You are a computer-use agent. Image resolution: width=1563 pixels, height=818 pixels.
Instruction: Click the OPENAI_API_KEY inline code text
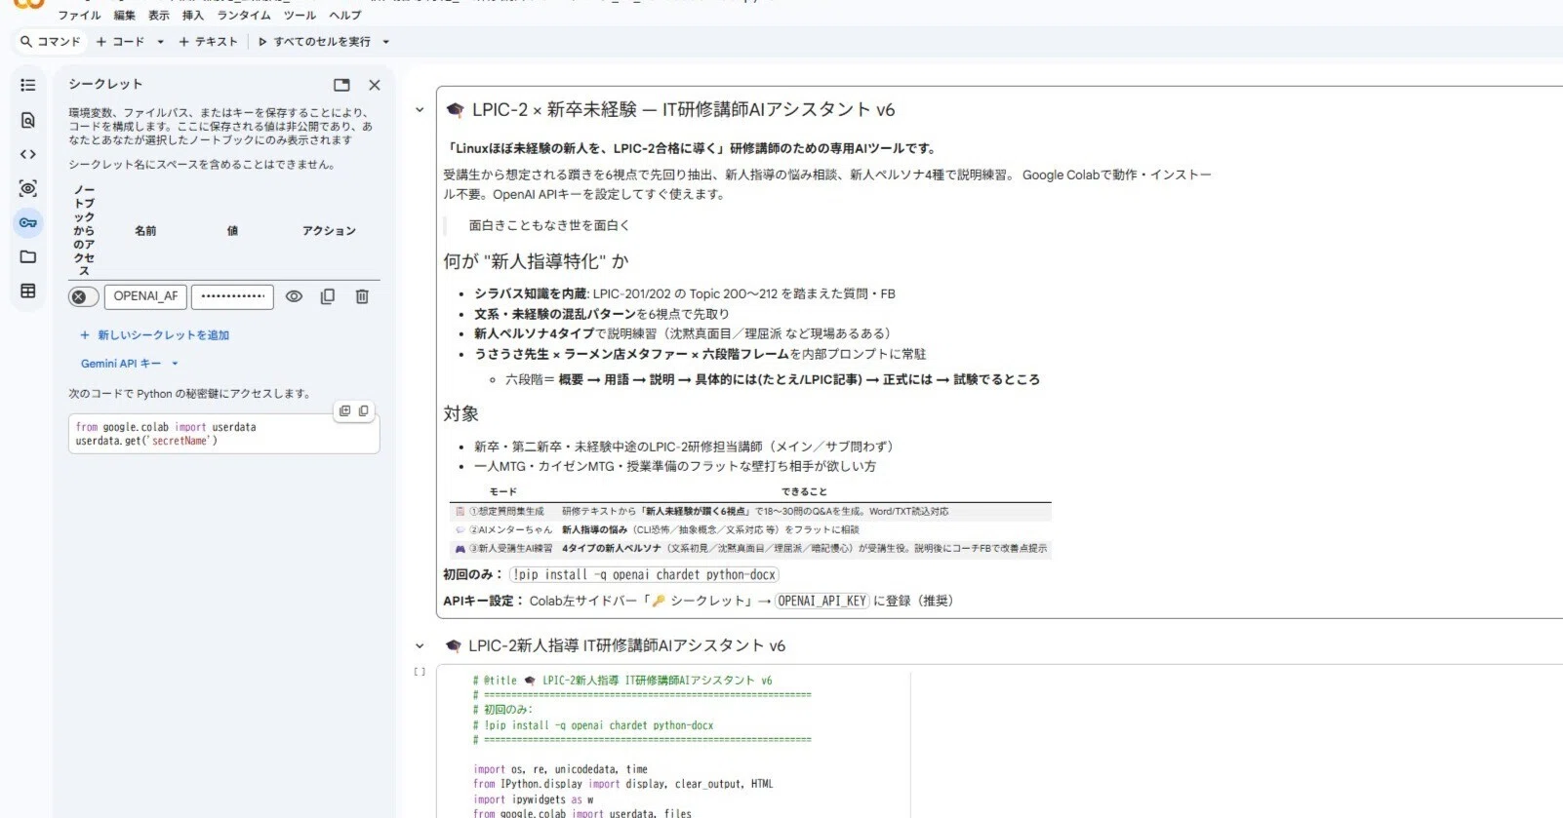coord(822,602)
